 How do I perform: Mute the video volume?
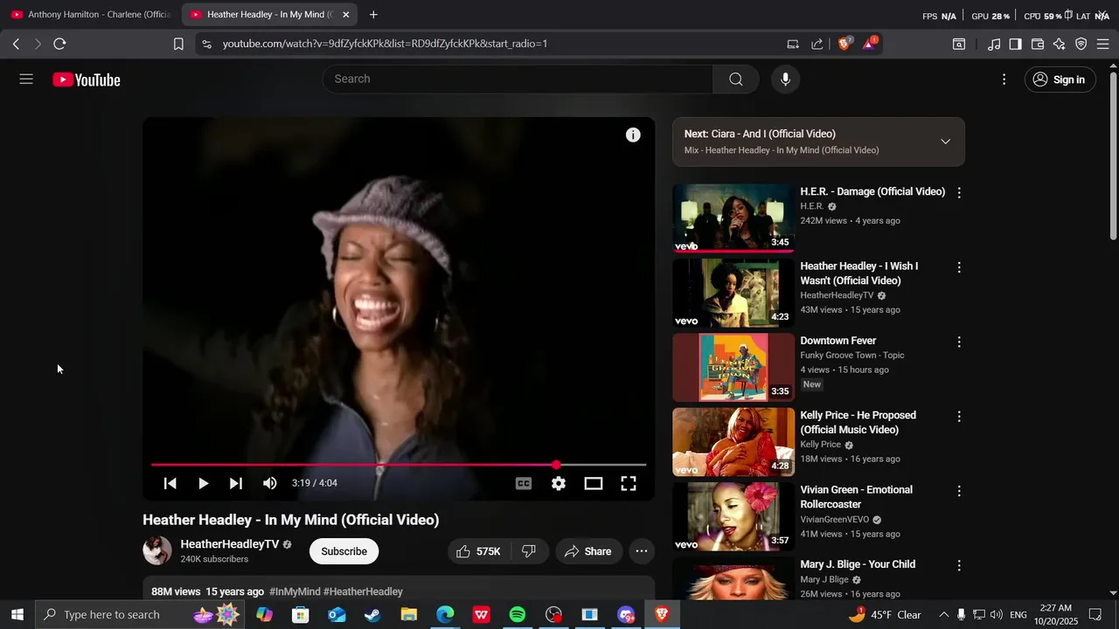pyautogui.click(x=270, y=483)
